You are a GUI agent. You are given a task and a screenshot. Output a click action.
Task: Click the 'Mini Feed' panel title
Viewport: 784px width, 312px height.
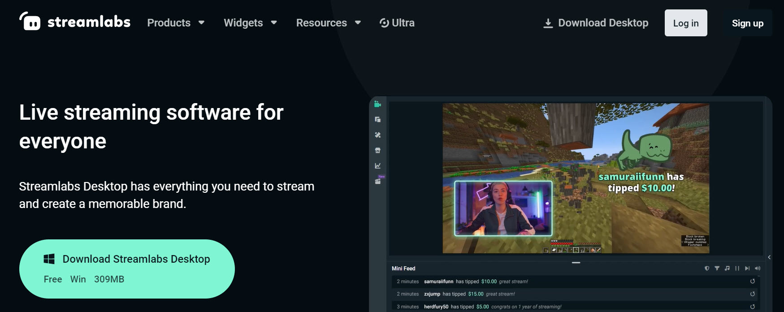click(403, 269)
